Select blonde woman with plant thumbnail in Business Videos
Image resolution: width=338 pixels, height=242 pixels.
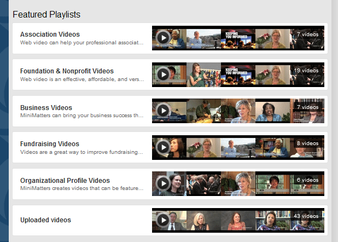click(x=238, y=111)
